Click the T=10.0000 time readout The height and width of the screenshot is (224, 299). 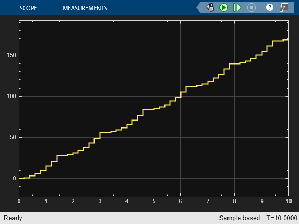tap(282, 218)
